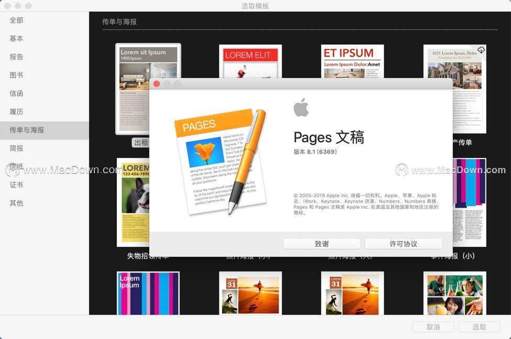The height and width of the screenshot is (339, 511).
Task: Open the 图书 template category
Action: click(16, 75)
